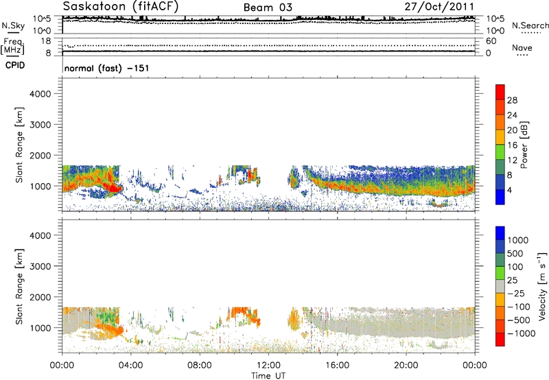Select the '20:00' time tick label
This screenshot has width=549, height=380.
(406, 366)
